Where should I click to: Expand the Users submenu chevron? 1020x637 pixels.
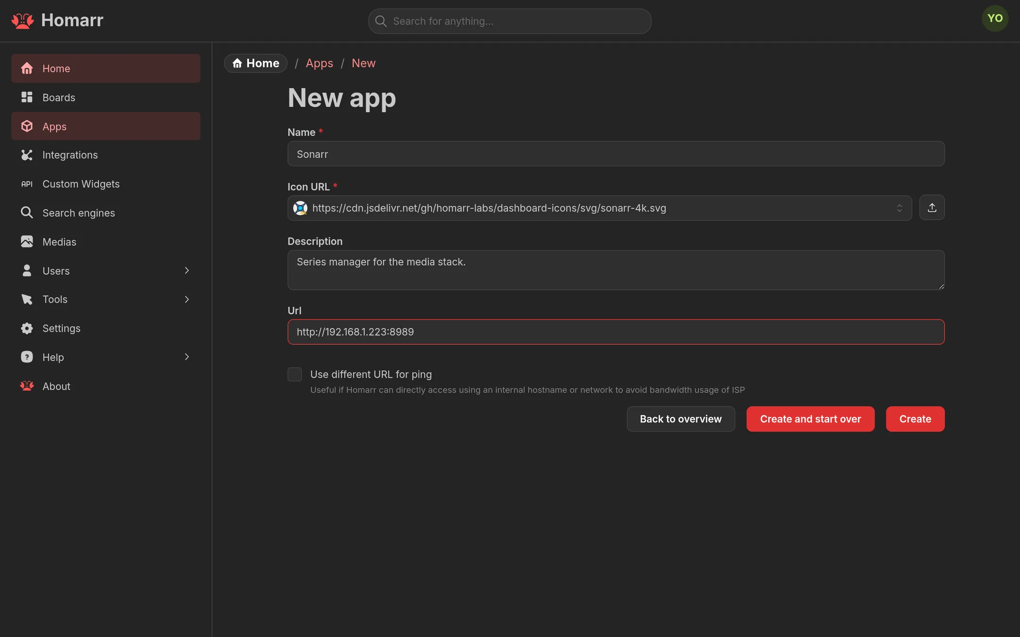click(x=187, y=270)
